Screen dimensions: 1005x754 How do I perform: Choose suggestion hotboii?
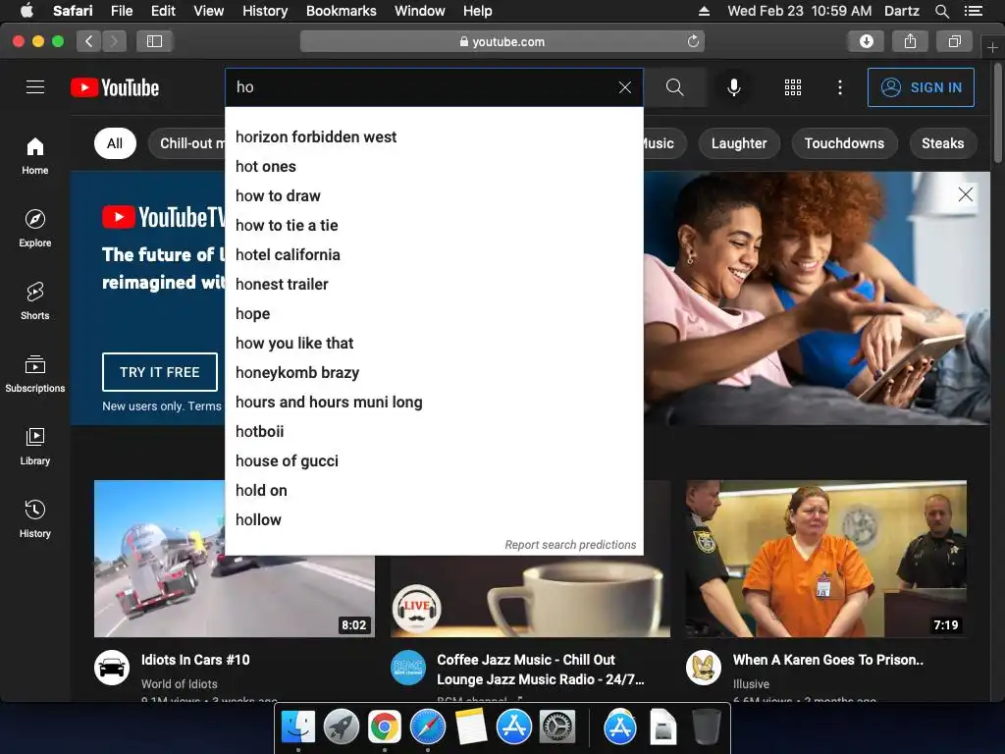click(434, 432)
